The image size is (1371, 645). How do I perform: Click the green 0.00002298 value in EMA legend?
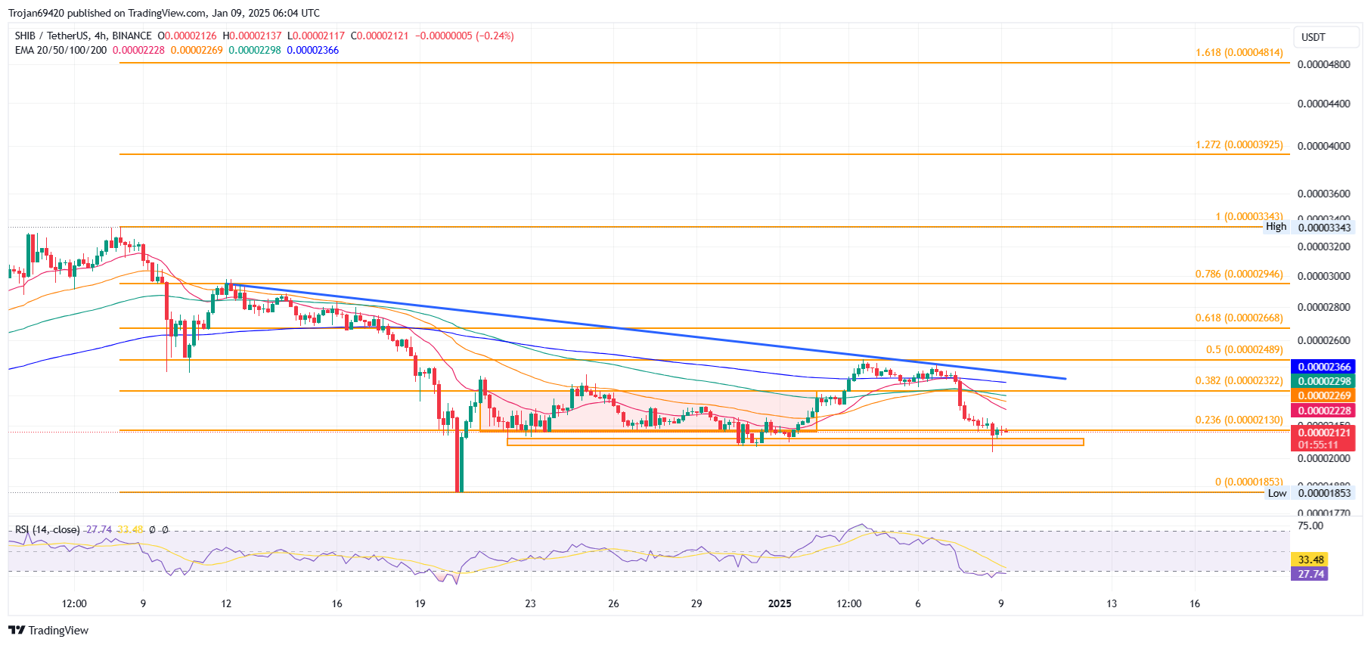pos(255,50)
